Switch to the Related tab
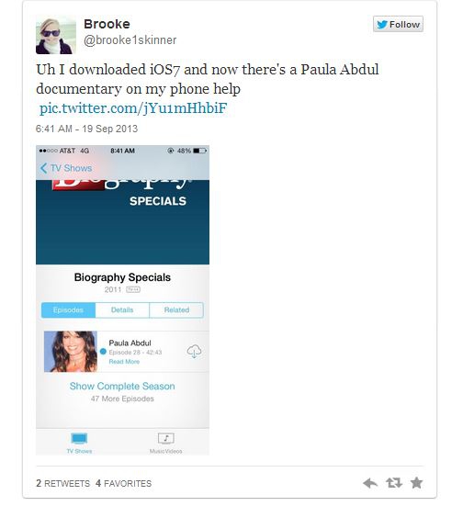Viewport: 463px width, 506px height. coord(176,310)
